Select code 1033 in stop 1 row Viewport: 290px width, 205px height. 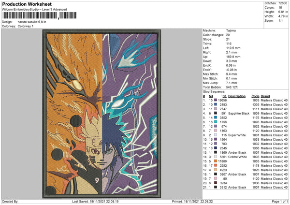(256, 100)
